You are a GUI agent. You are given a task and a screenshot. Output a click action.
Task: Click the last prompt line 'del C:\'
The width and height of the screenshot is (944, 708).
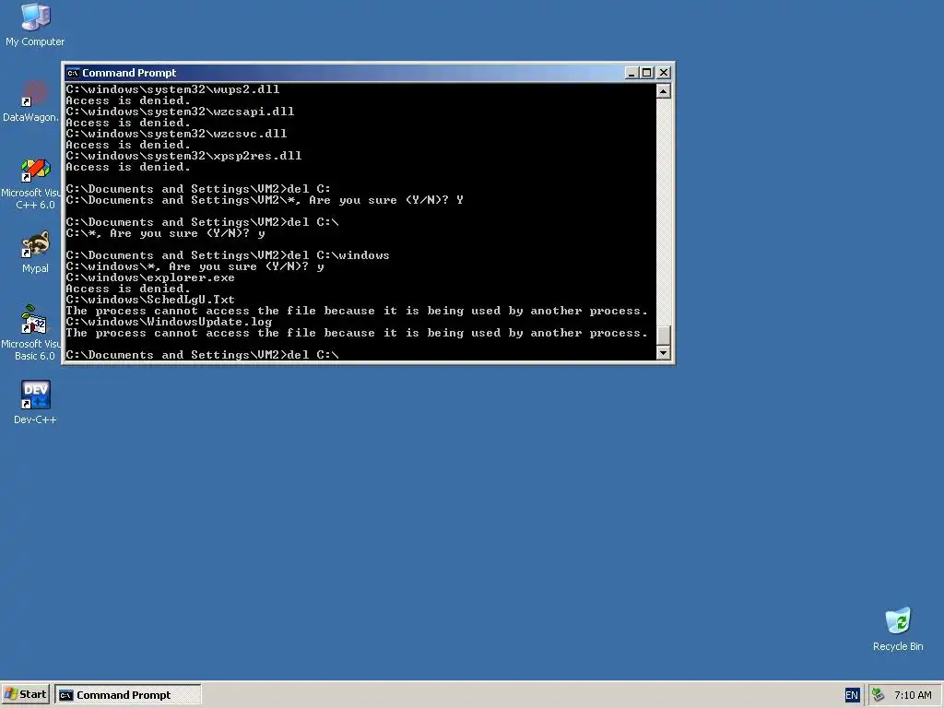(x=202, y=355)
